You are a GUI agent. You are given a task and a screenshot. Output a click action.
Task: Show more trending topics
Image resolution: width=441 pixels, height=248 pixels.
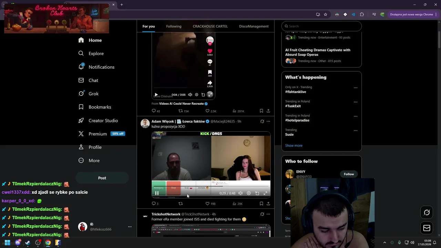[x=294, y=146]
